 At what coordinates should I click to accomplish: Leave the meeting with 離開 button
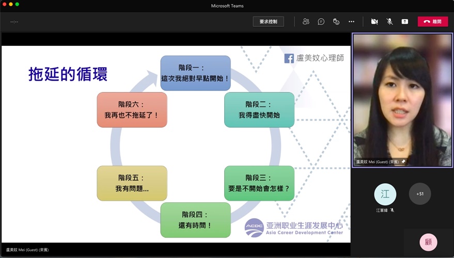pyautogui.click(x=432, y=22)
